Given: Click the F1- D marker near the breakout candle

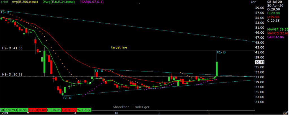Looking at the screenshot, I should click(x=221, y=52).
